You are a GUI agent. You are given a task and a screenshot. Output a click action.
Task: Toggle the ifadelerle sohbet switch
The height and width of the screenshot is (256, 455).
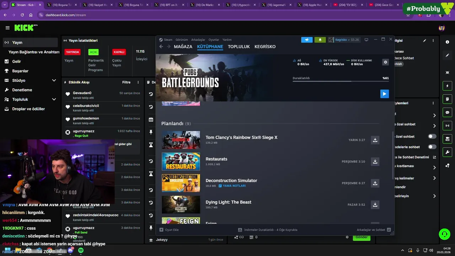(432, 147)
